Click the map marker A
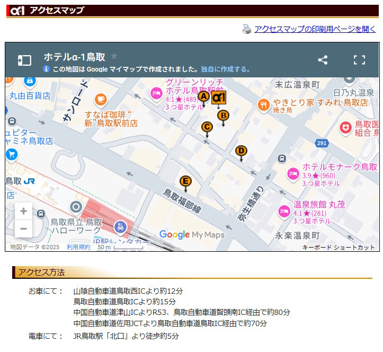Image resolution: width=383 pixels, height=352 pixels. click(204, 98)
